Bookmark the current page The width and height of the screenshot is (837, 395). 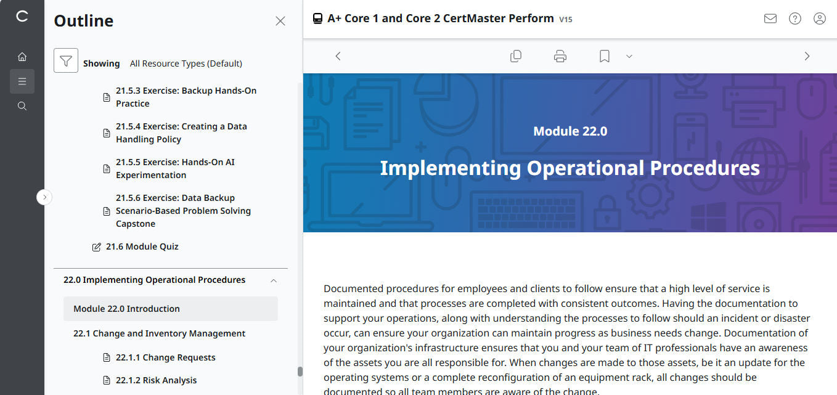coord(603,55)
